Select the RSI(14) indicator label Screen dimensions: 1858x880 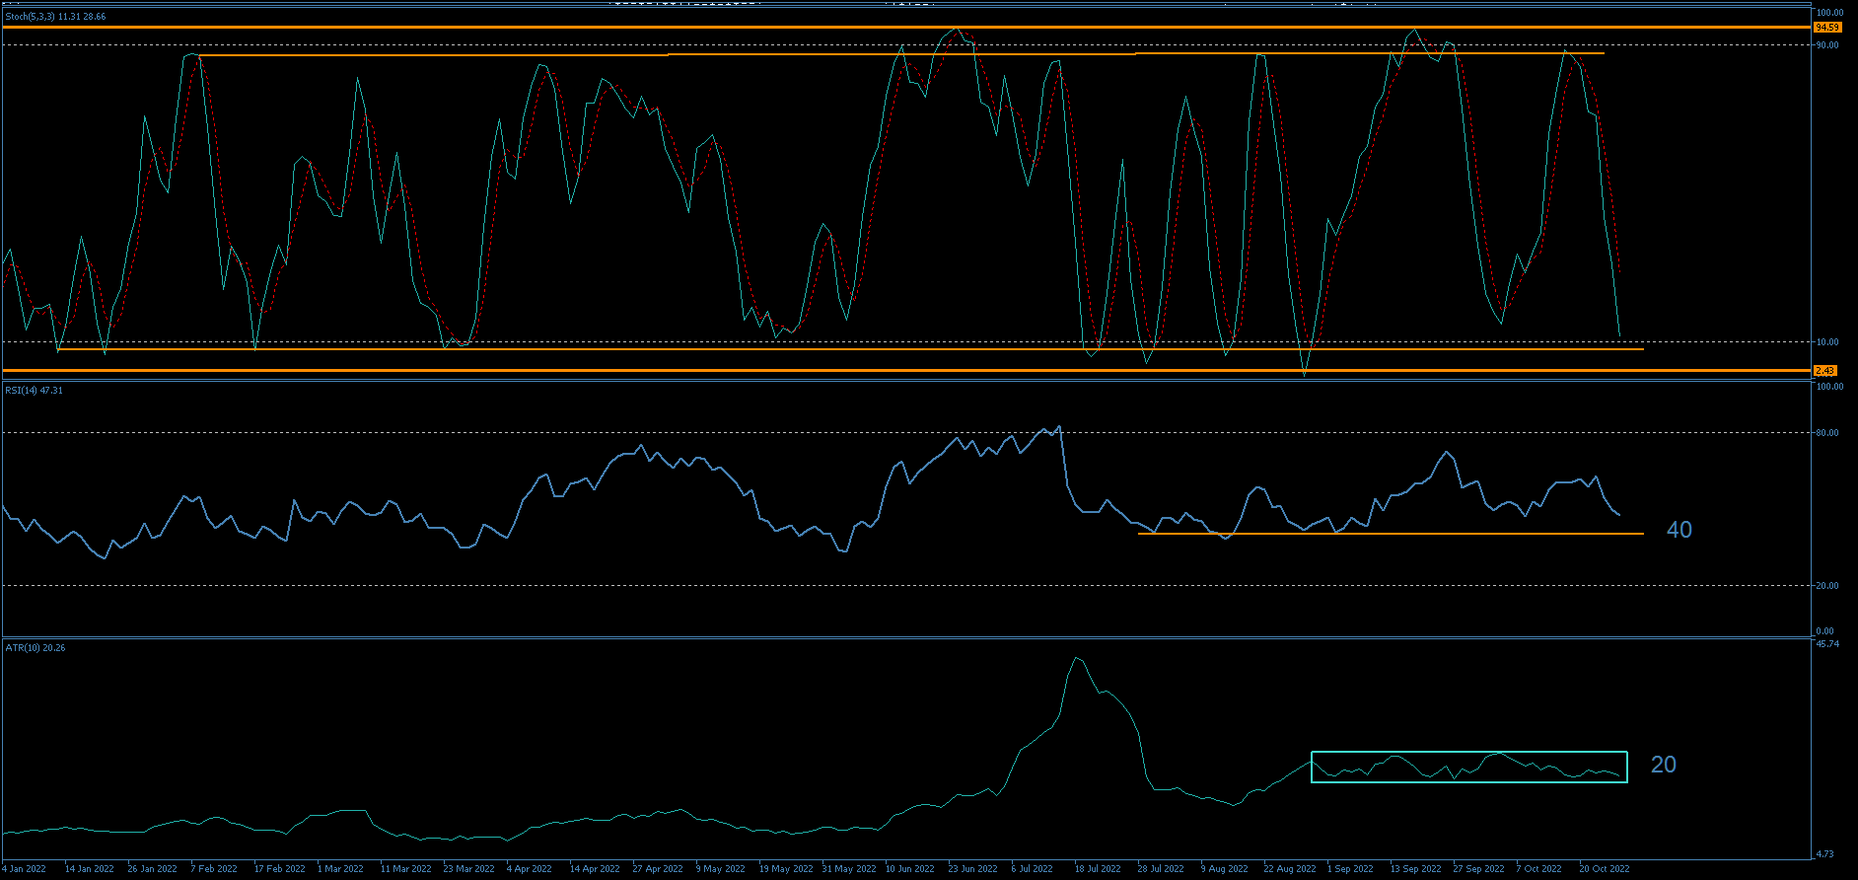coord(34,391)
